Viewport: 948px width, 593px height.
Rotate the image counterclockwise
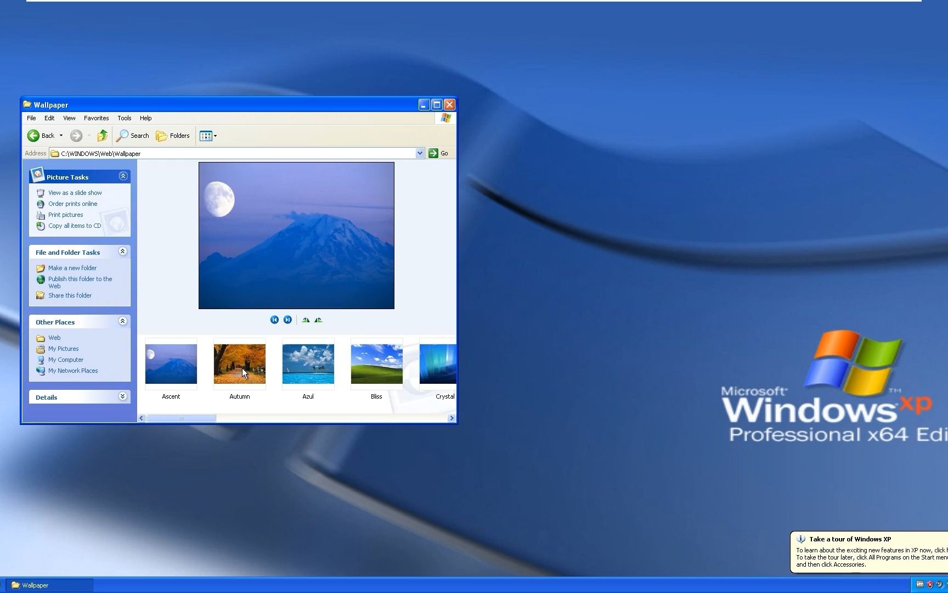coord(318,320)
